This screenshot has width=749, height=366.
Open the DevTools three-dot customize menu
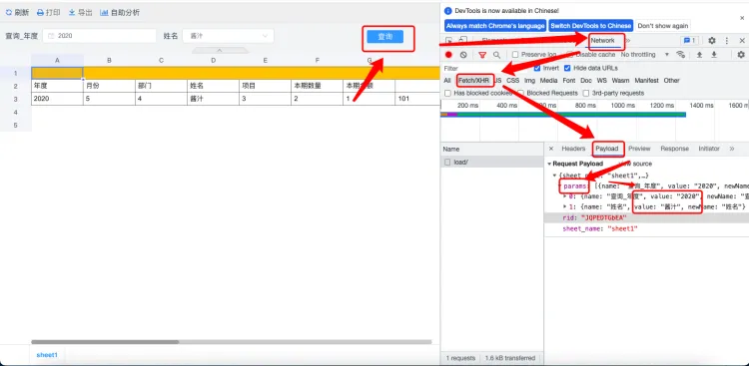pos(727,41)
